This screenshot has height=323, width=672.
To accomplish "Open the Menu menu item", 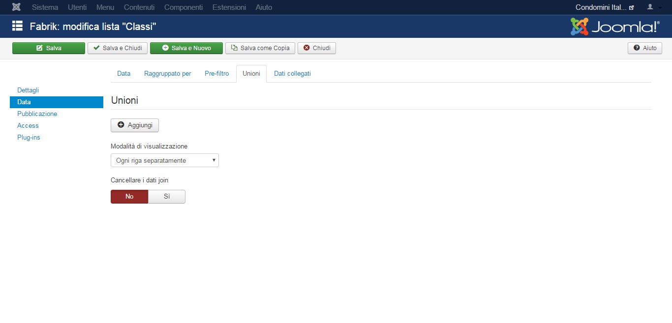I will click(105, 7).
